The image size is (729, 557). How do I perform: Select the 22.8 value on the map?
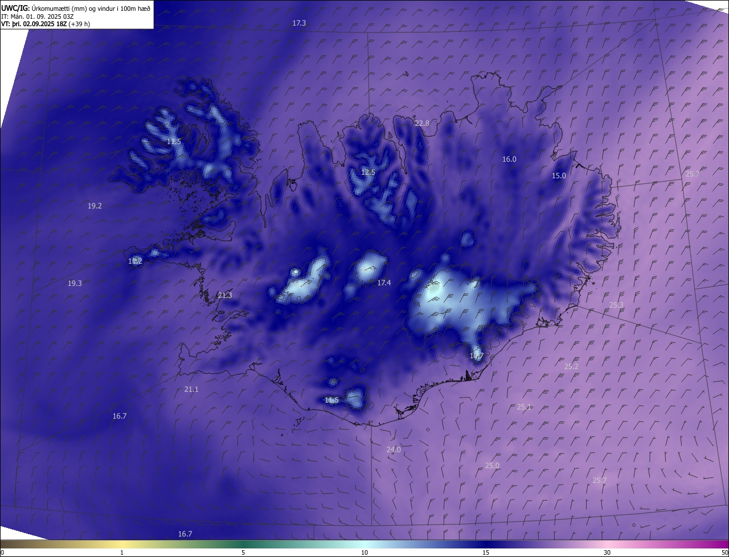(x=422, y=124)
